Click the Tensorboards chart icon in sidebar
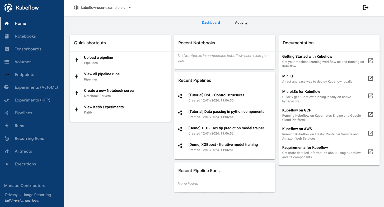The height and width of the screenshot is (207, 384). [x=7, y=49]
